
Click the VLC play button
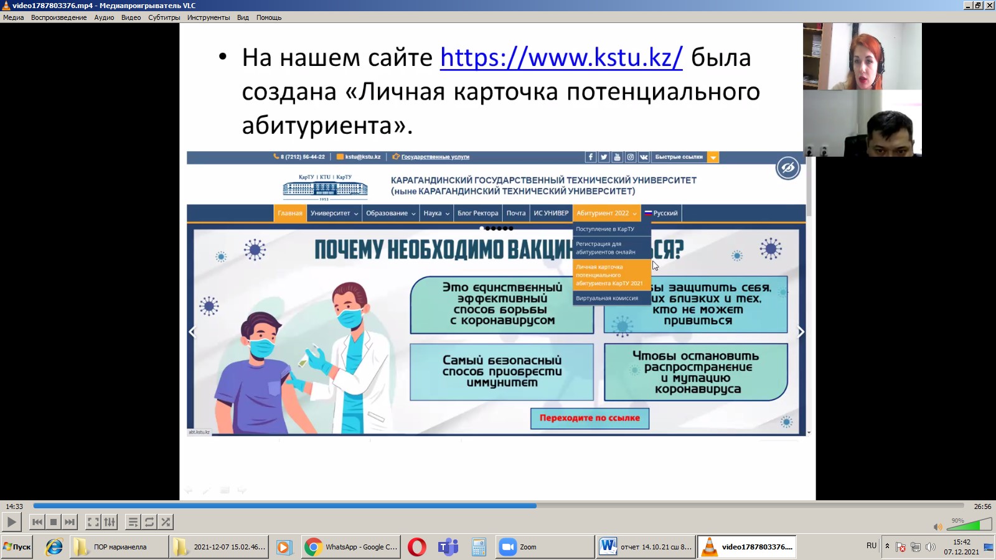pos(11,522)
